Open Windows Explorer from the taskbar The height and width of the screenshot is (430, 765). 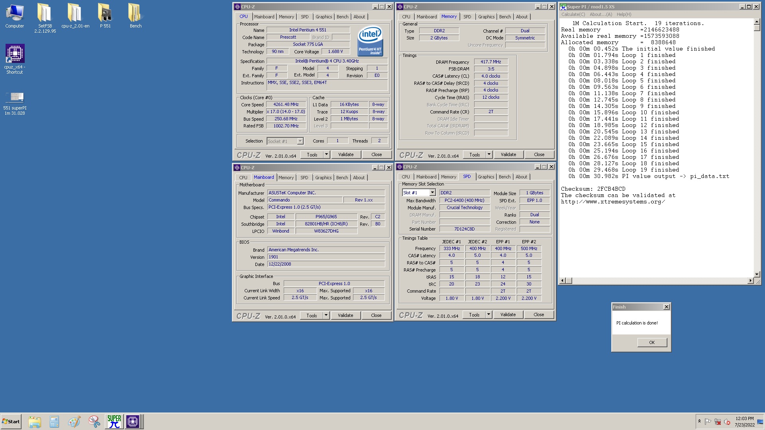(x=35, y=421)
